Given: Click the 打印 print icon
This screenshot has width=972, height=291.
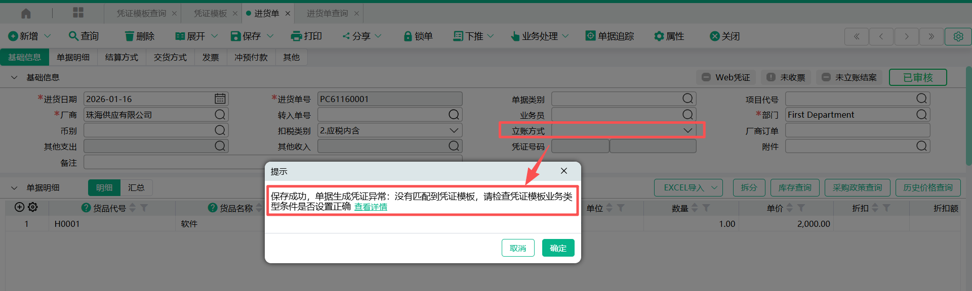Looking at the screenshot, I should tap(296, 36).
